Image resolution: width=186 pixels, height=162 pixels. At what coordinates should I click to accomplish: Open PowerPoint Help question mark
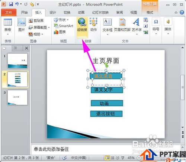click(182, 12)
